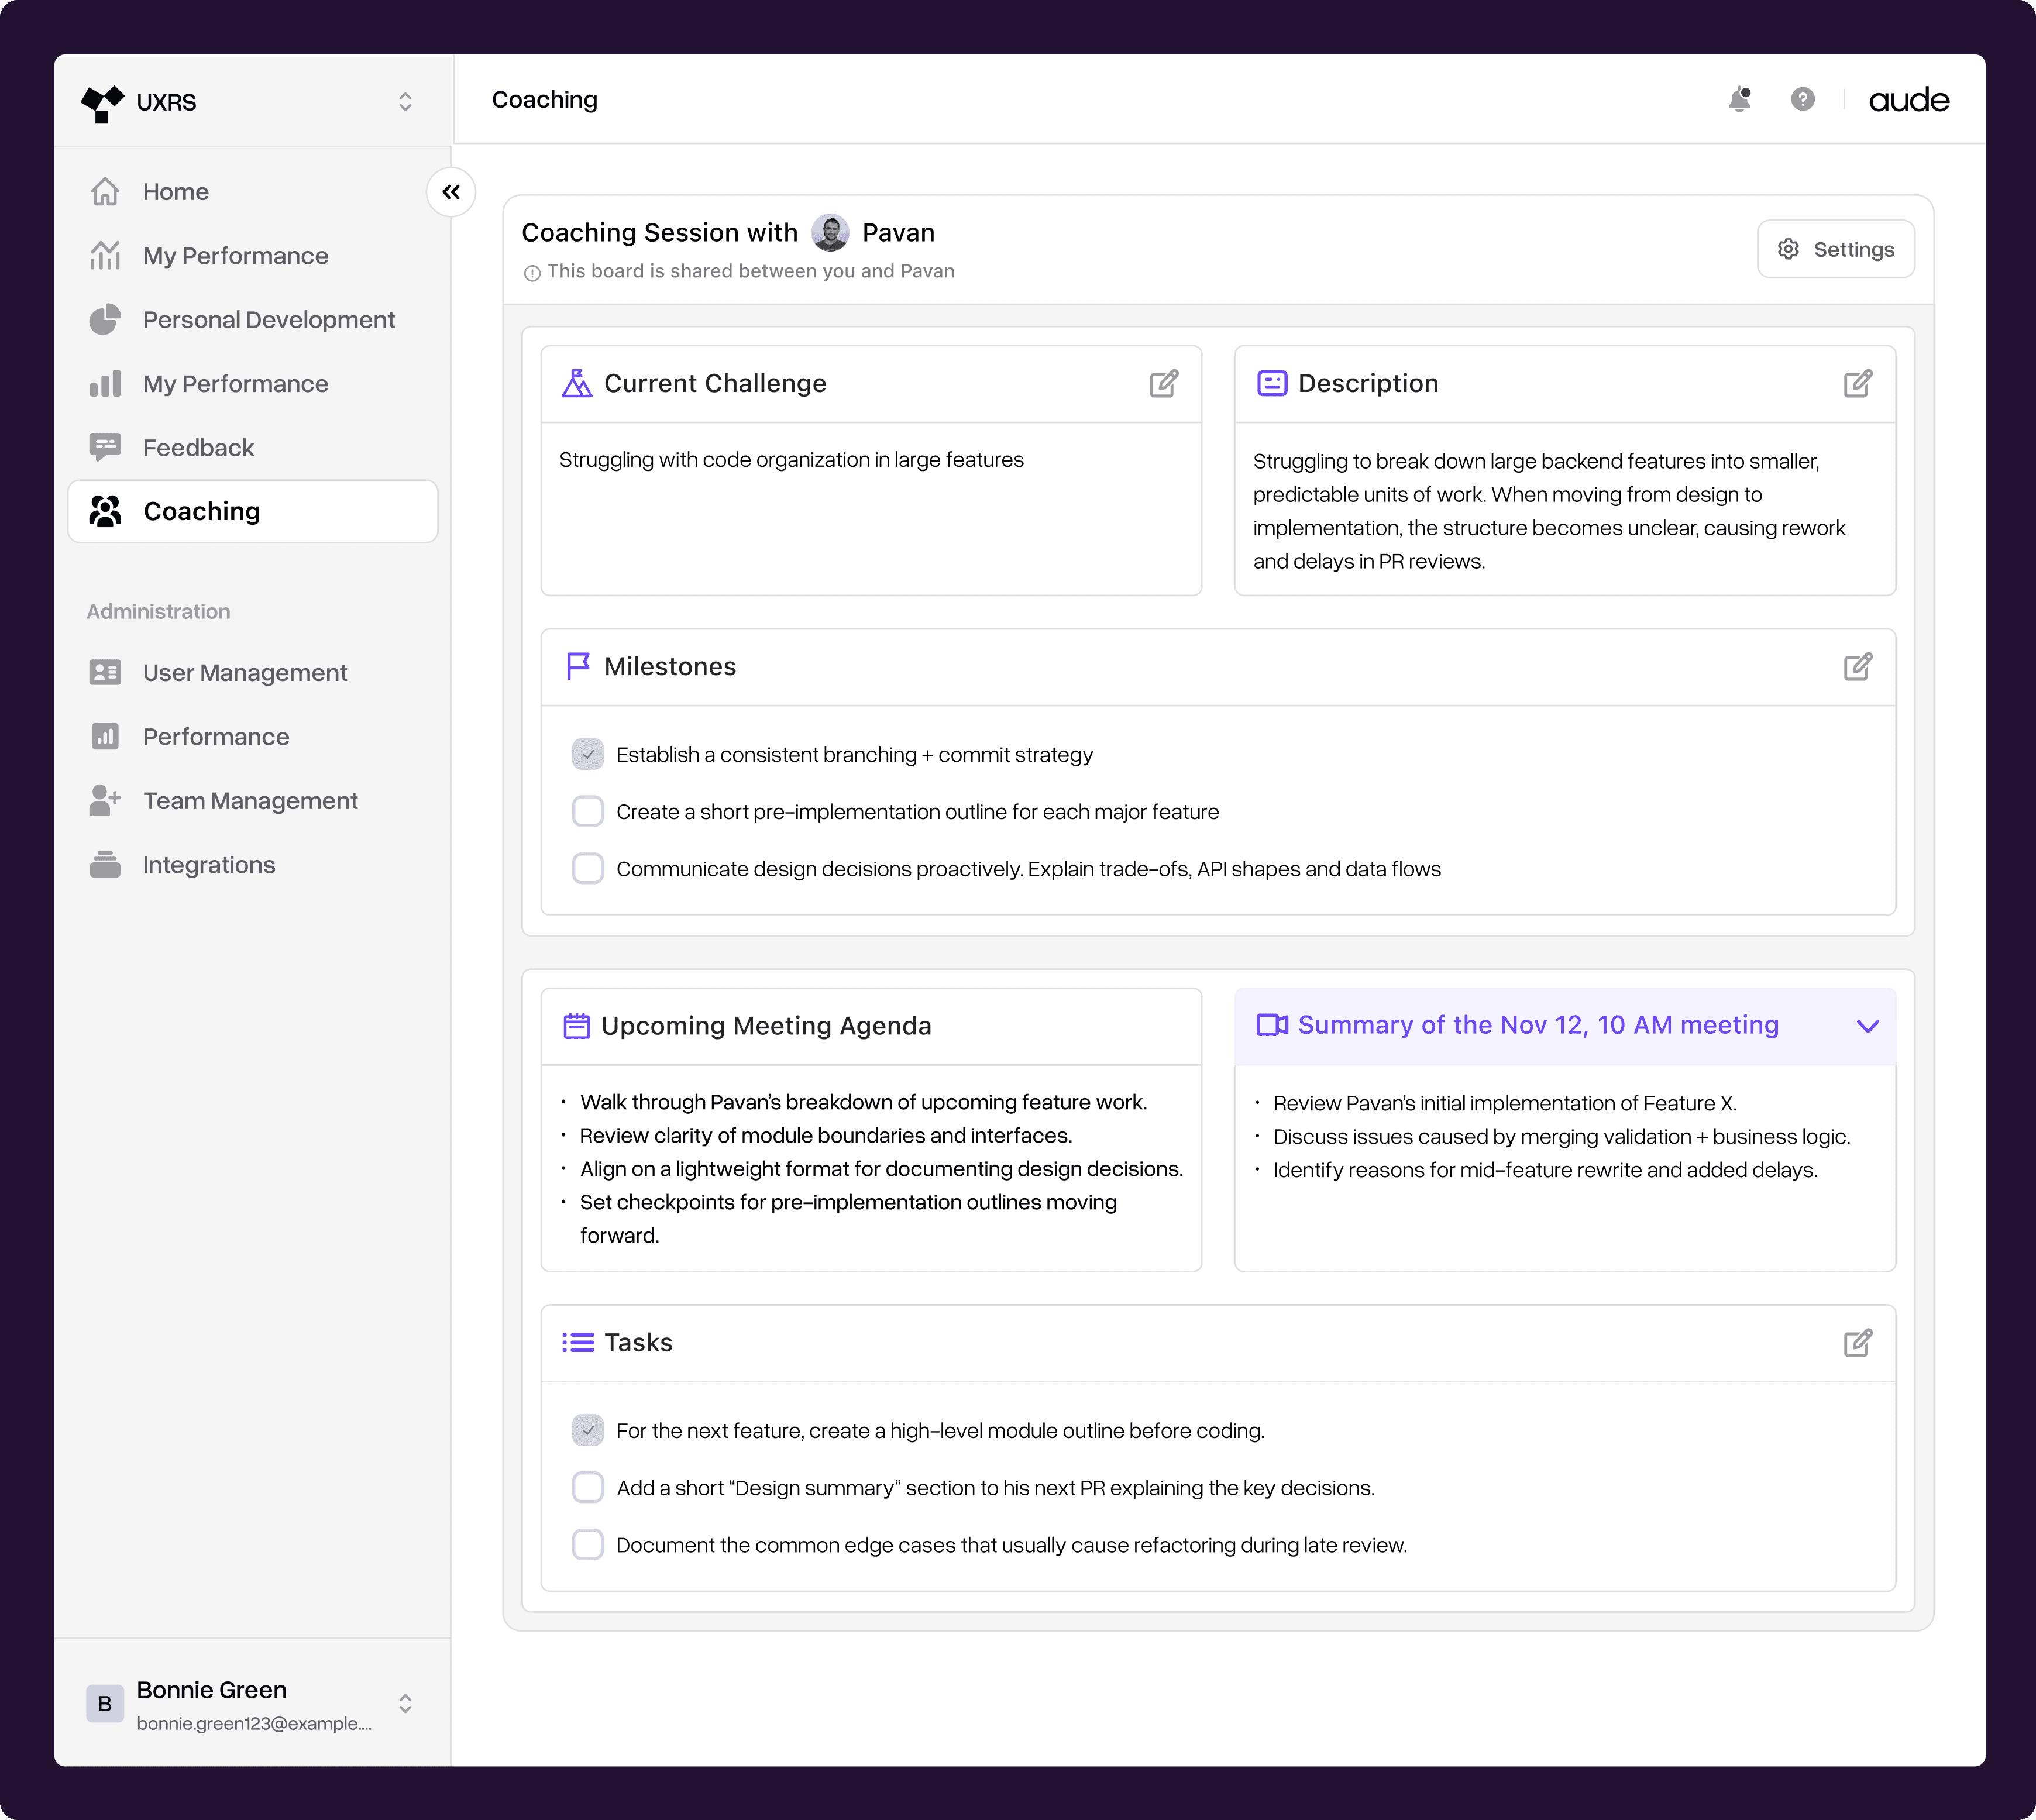This screenshot has height=1820, width=2036.
Task: Collapse the Nov 12 meeting summary
Action: (1867, 1026)
